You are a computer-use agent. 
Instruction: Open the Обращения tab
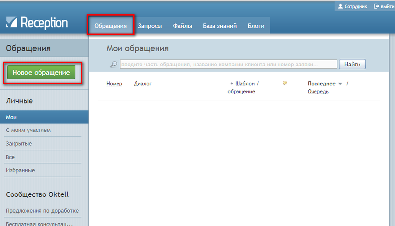coord(111,26)
